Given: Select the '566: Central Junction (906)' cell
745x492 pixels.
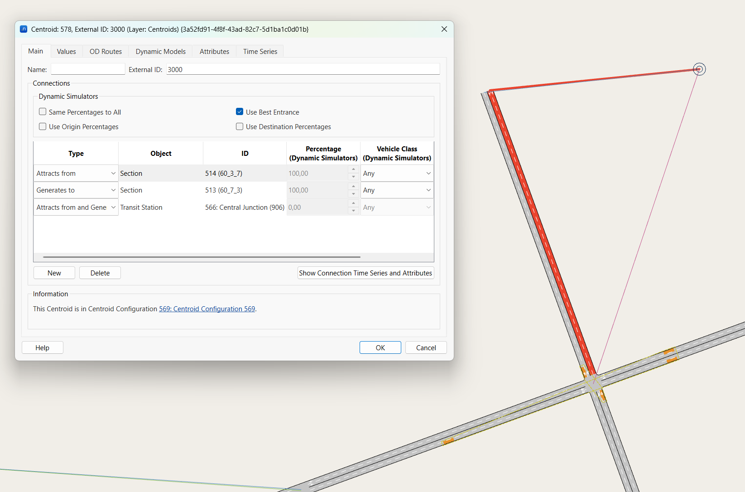Looking at the screenshot, I should [x=245, y=207].
